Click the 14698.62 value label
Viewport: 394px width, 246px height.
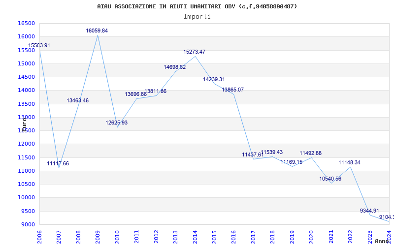(x=175, y=67)
